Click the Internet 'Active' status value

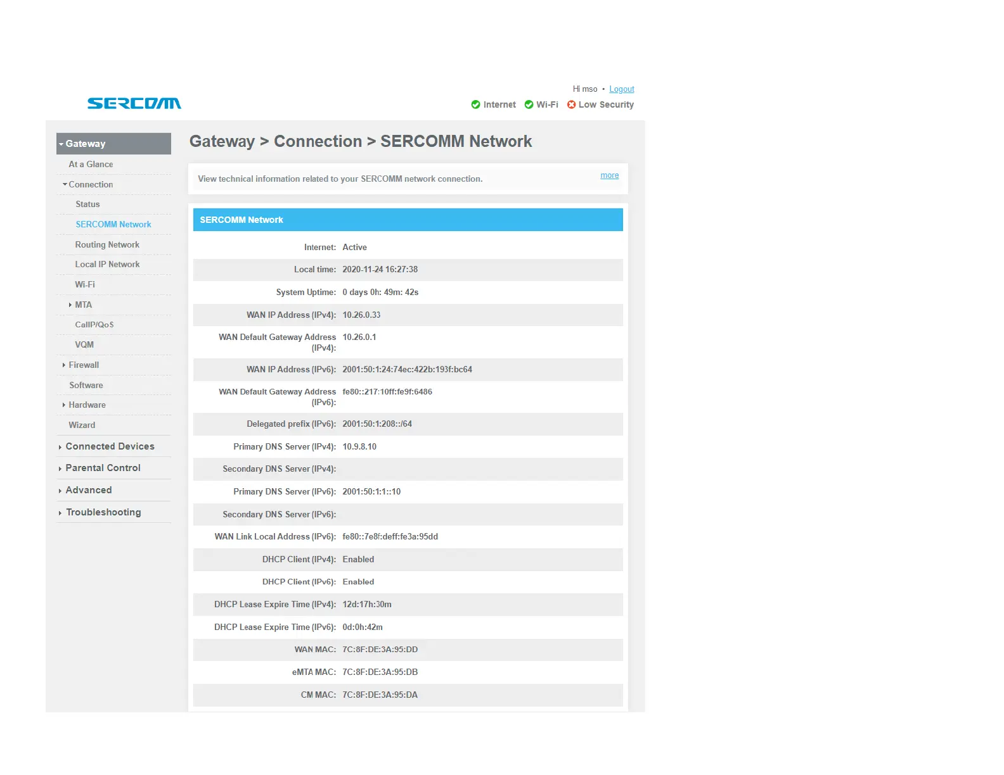355,247
